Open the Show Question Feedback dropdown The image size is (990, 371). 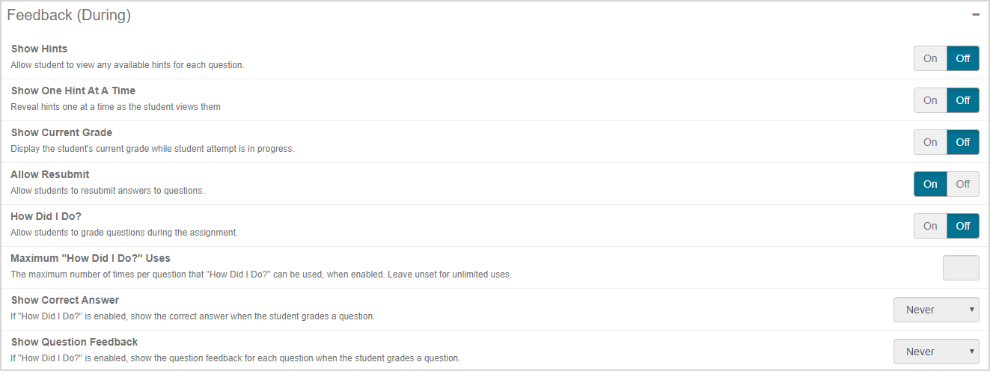point(936,352)
